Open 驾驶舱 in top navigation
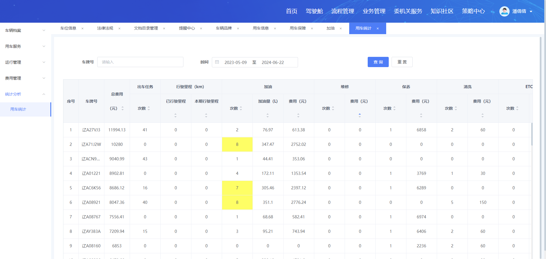The width and height of the screenshot is (546, 259). pos(314,11)
